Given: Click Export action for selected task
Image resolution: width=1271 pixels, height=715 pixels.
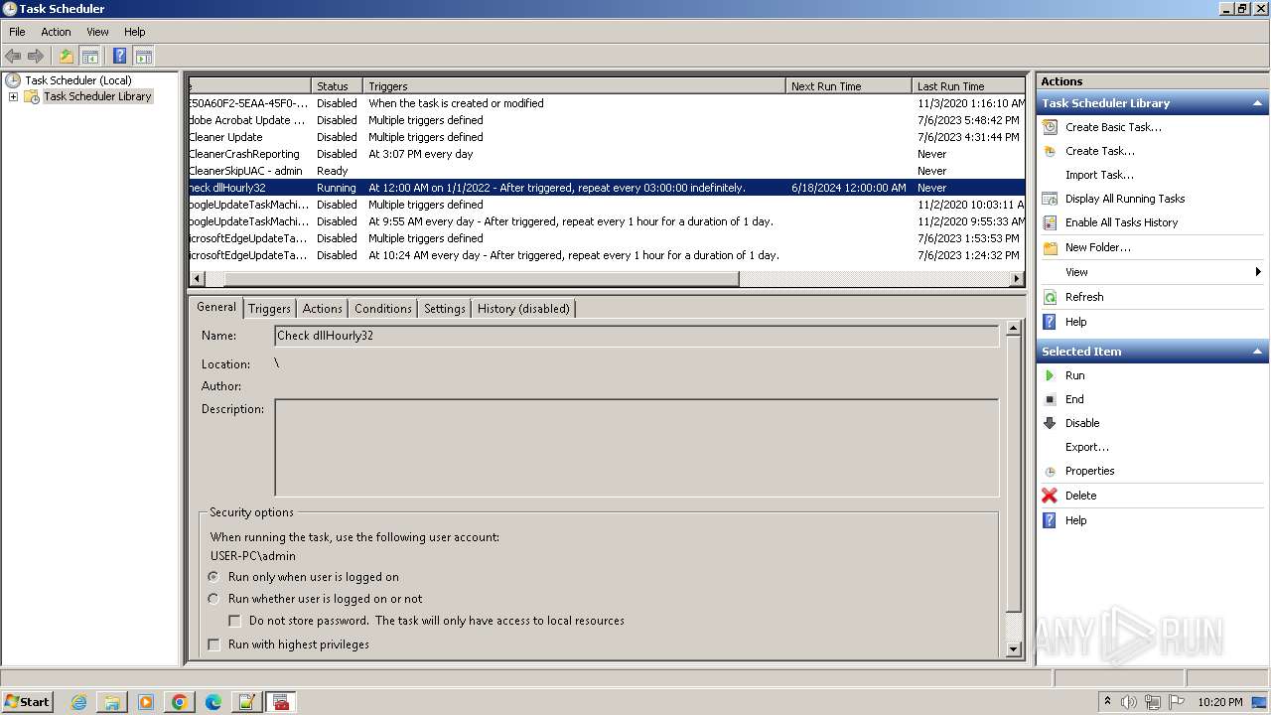Looking at the screenshot, I should 1087,447.
